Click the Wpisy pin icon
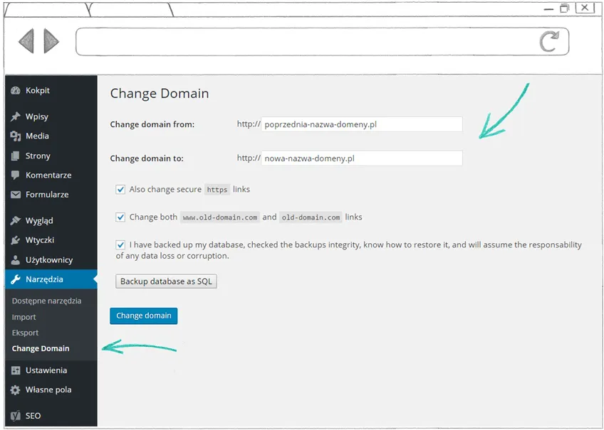604x430 pixels. (x=16, y=117)
